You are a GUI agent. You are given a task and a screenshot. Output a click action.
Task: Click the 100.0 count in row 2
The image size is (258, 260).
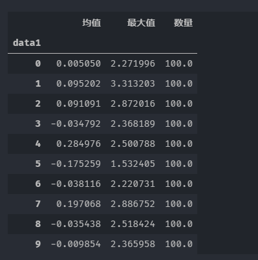(x=179, y=103)
